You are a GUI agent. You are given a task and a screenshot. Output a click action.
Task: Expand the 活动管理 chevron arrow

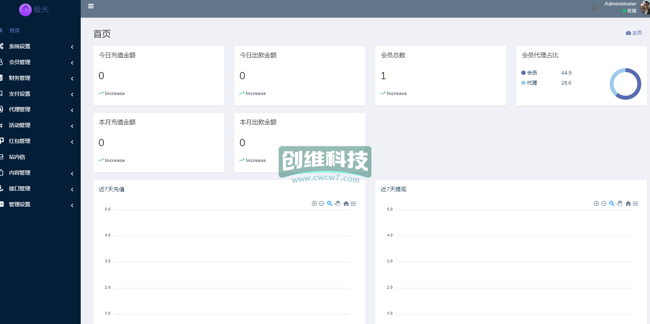tap(72, 126)
